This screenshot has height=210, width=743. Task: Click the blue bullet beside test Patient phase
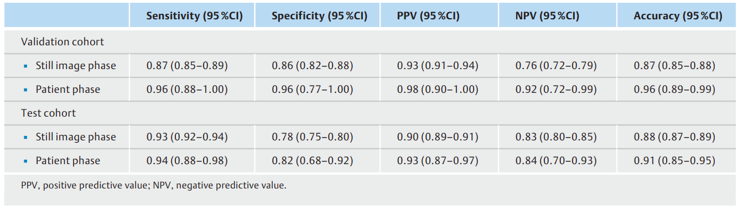click(x=25, y=161)
